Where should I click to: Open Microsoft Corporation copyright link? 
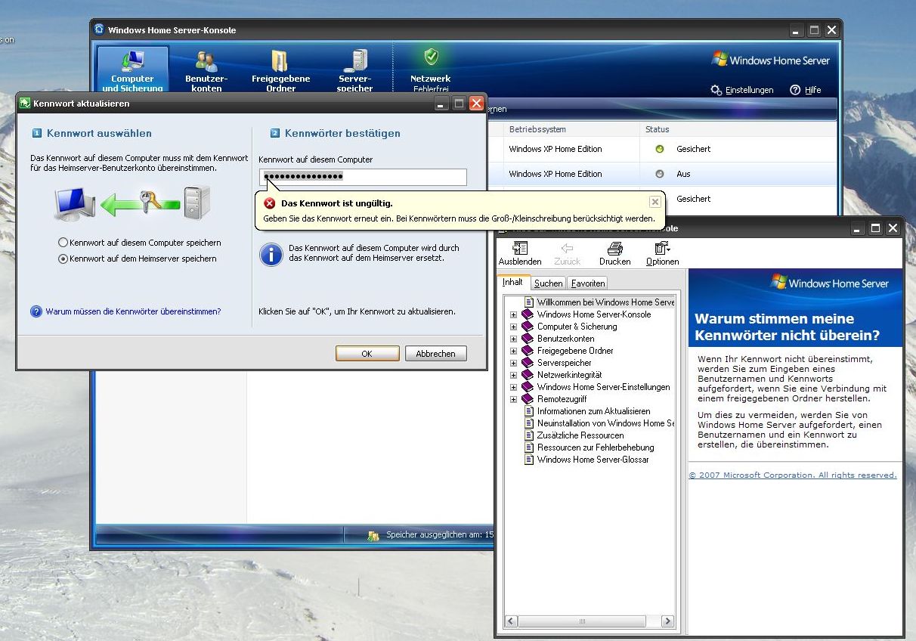point(793,475)
